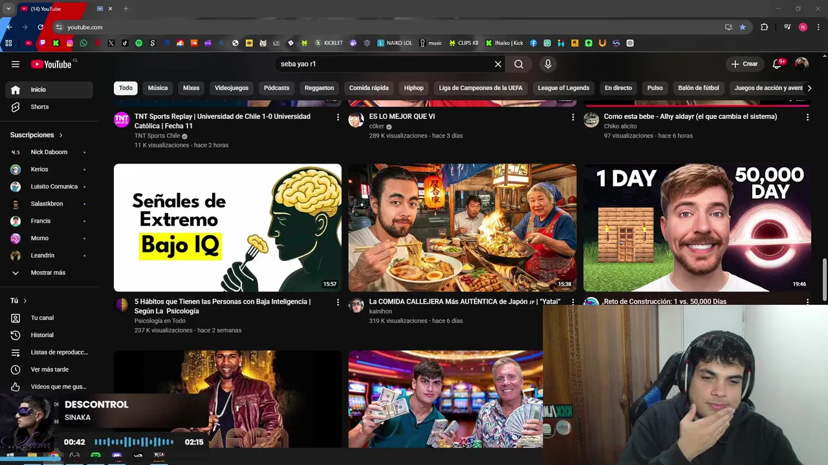Open options for 5 Hábitos video
Viewport: 828px width, 465px height.
click(338, 302)
